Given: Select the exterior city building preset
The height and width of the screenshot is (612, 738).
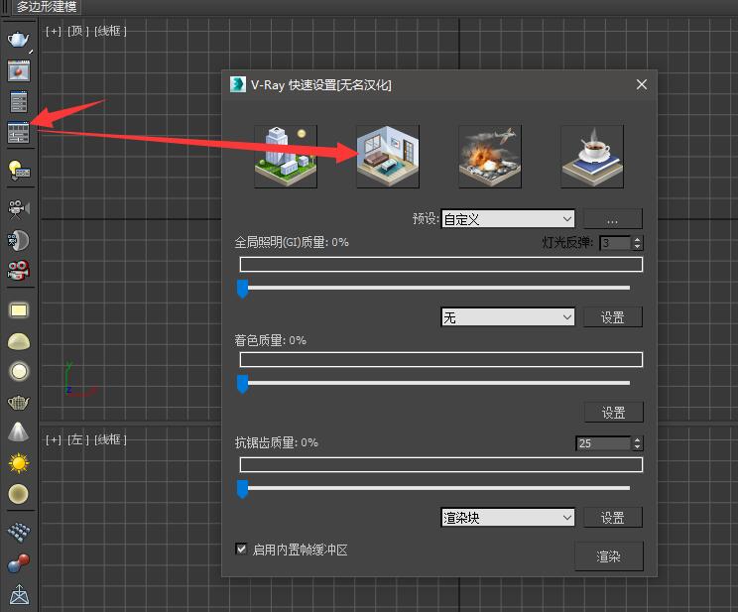Looking at the screenshot, I should pos(286,157).
